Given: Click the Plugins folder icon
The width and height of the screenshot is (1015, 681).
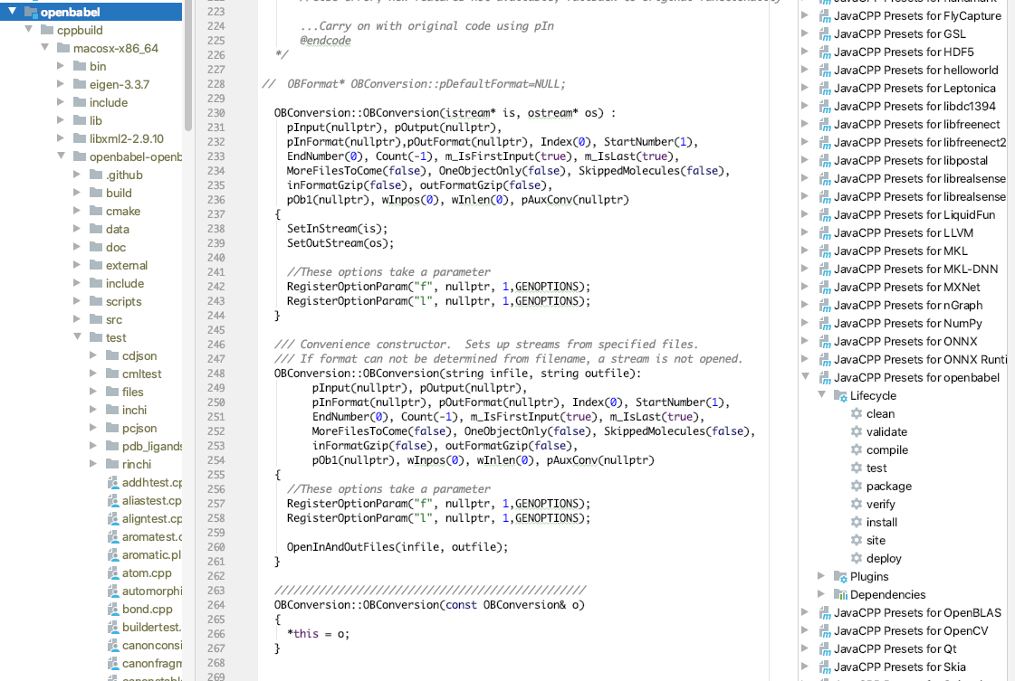Looking at the screenshot, I should coord(841,577).
